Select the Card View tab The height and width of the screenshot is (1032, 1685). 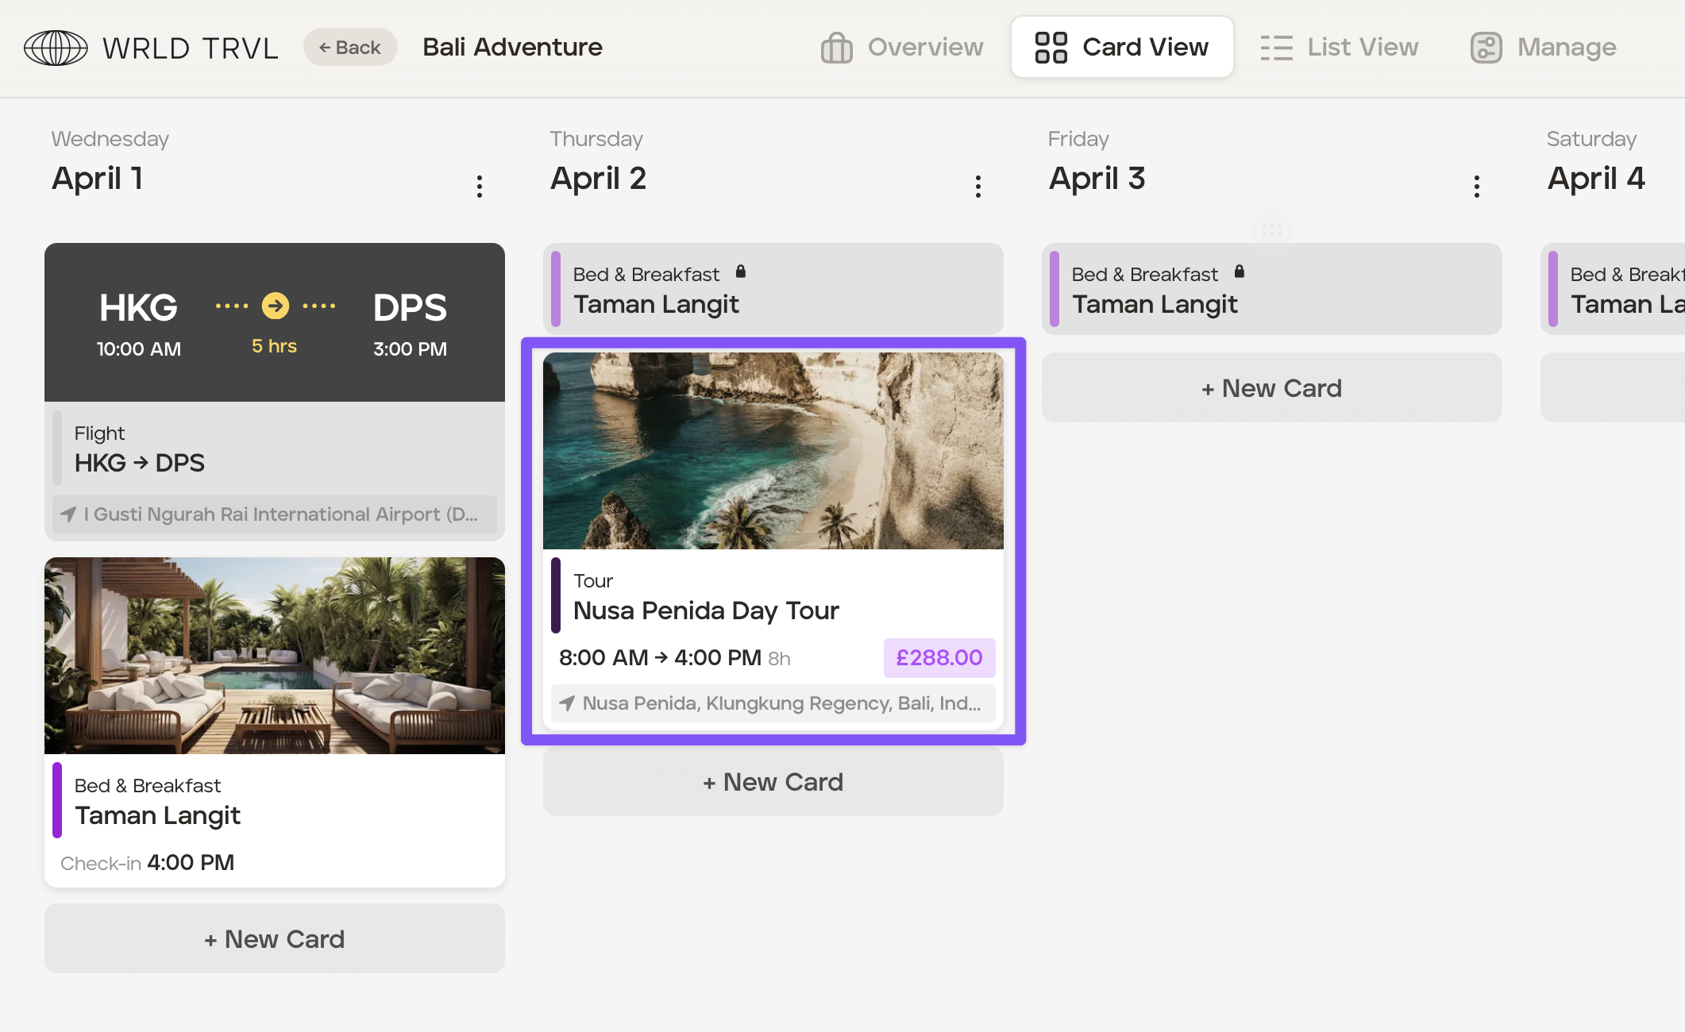click(1122, 48)
